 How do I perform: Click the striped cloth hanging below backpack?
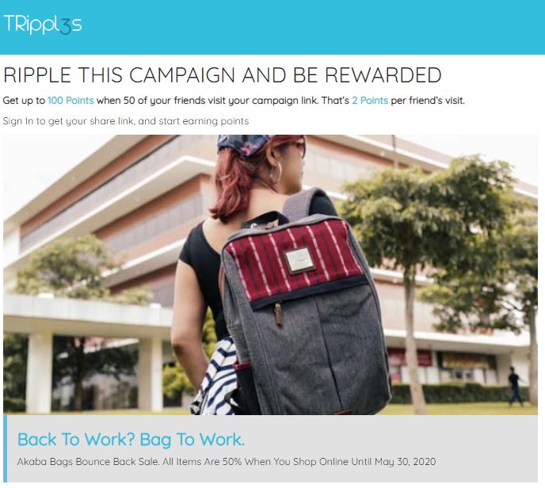215,377
